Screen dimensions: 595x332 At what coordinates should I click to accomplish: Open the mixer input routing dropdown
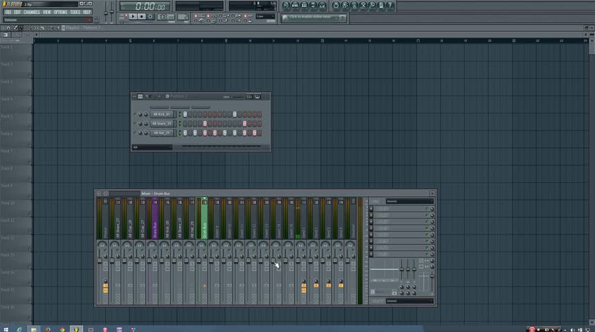tap(410, 201)
